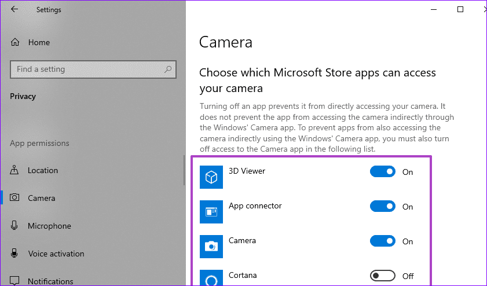This screenshot has height=286, width=487.
Task: Maximize the Settings window
Action: (x=460, y=10)
